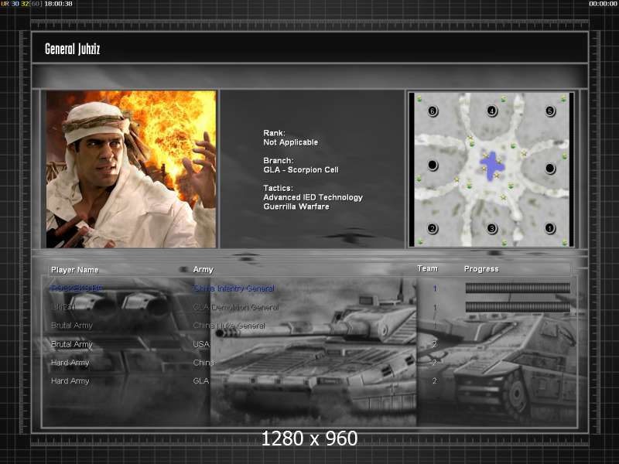
Task: Click the "Rank:" label
Action: pos(274,133)
